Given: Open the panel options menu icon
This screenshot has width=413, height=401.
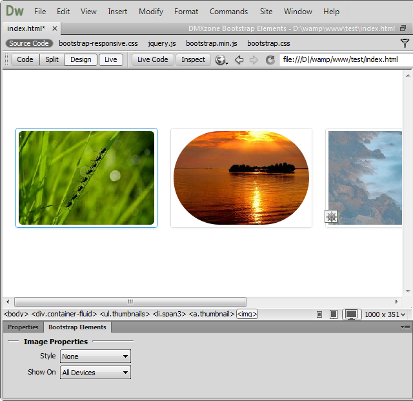Looking at the screenshot, I should tap(405, 327).
